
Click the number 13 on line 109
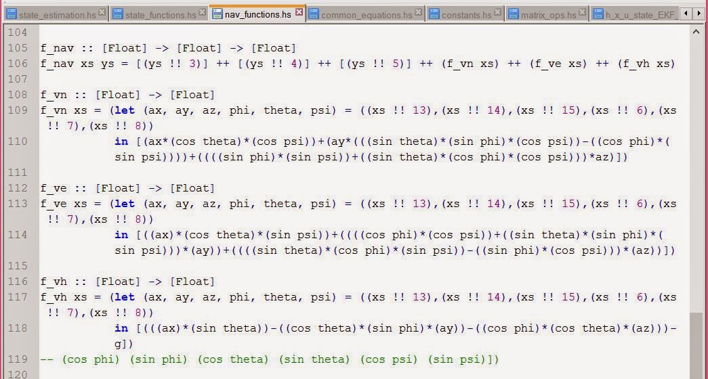tap(419, 110)
